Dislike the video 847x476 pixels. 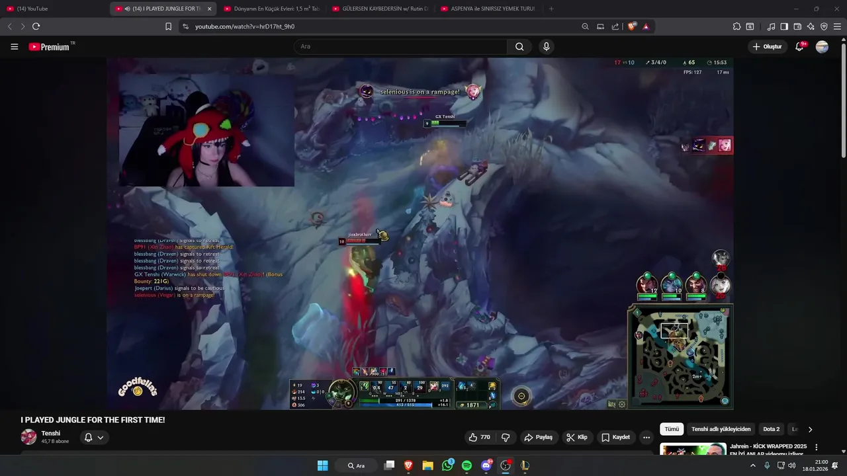(506, 437)
